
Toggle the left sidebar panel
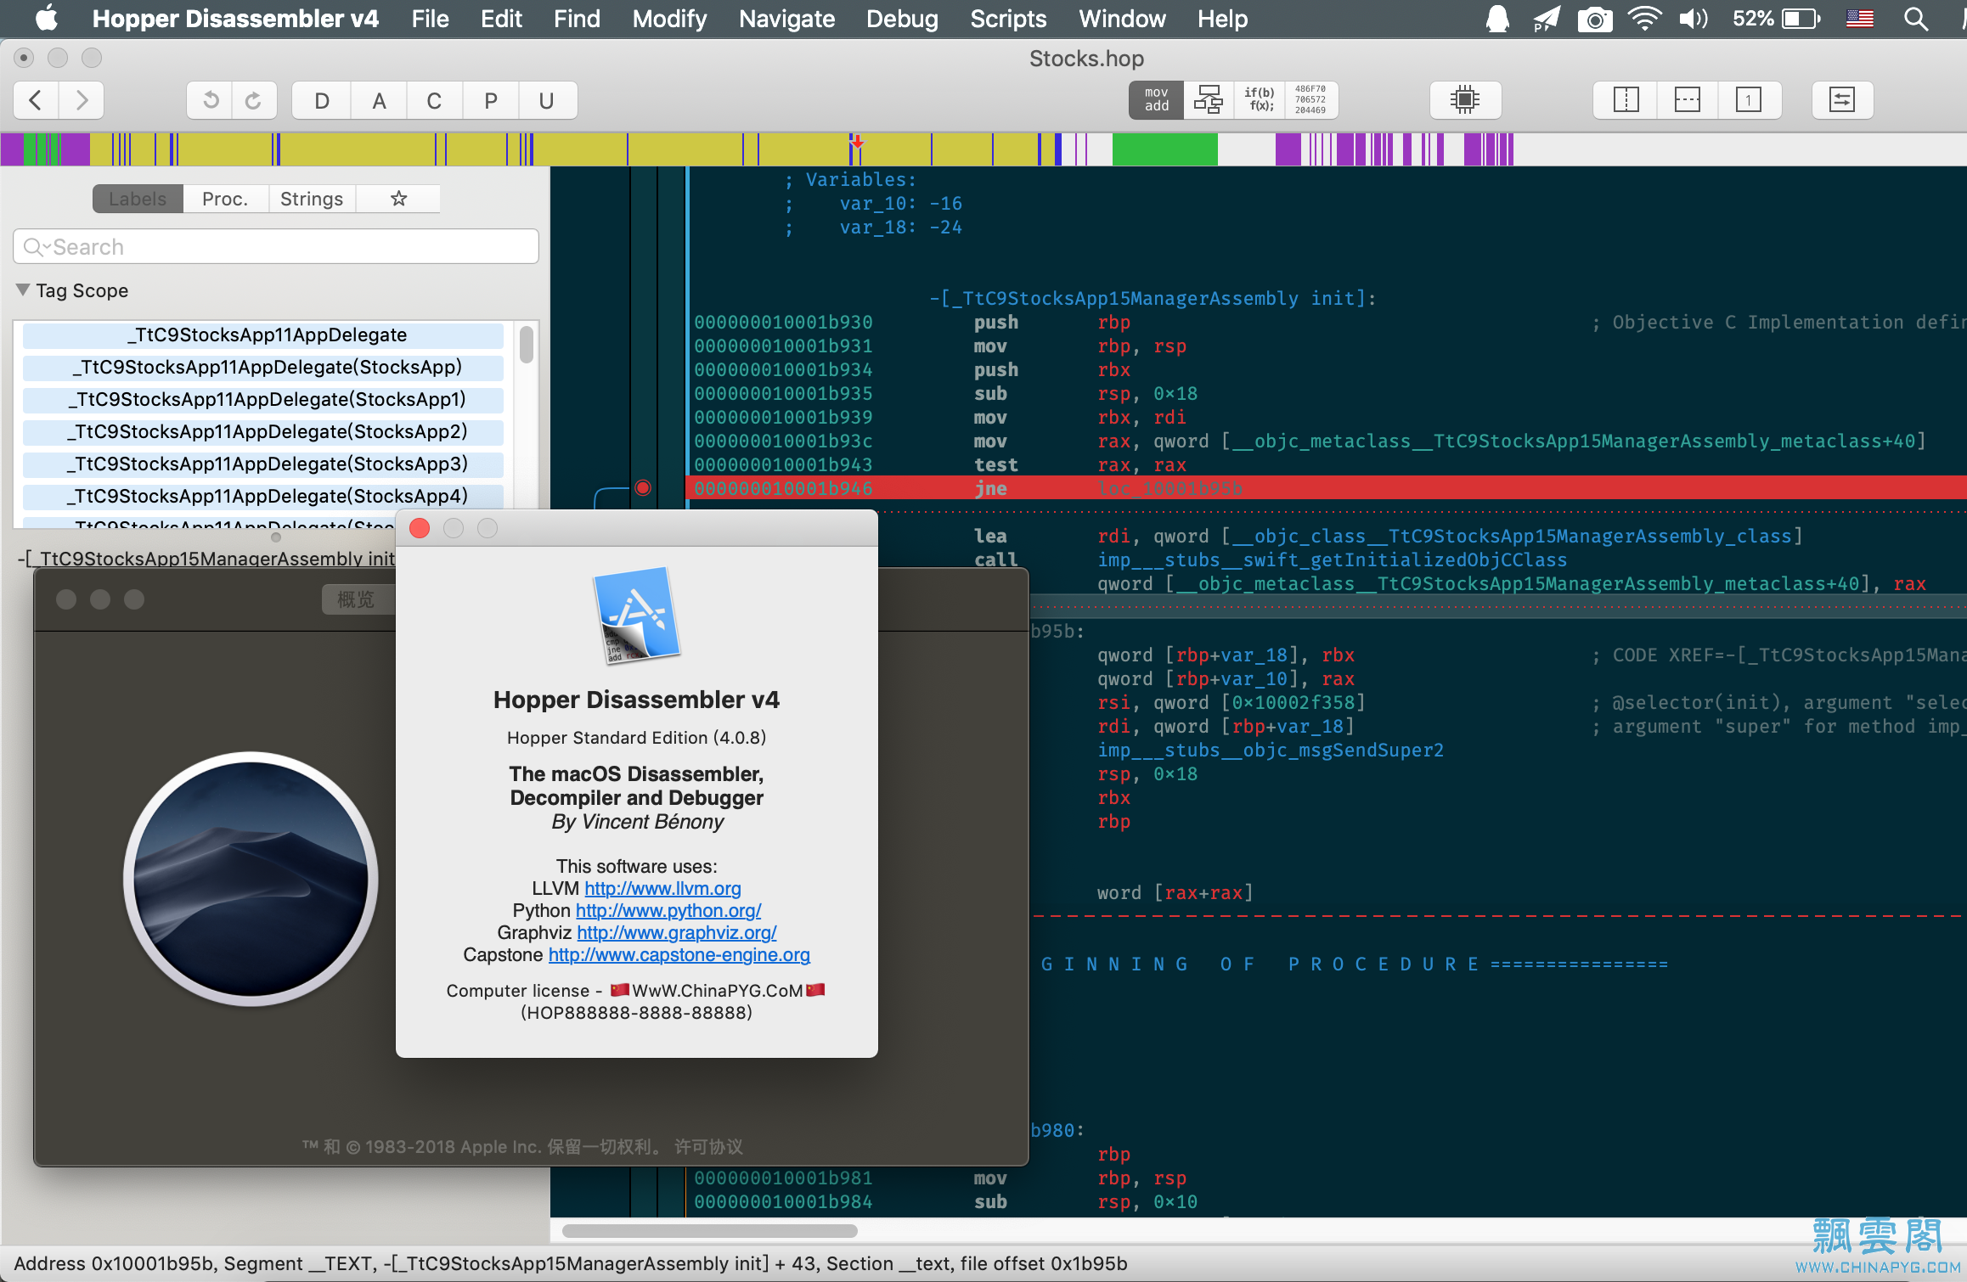[1626, 100]
